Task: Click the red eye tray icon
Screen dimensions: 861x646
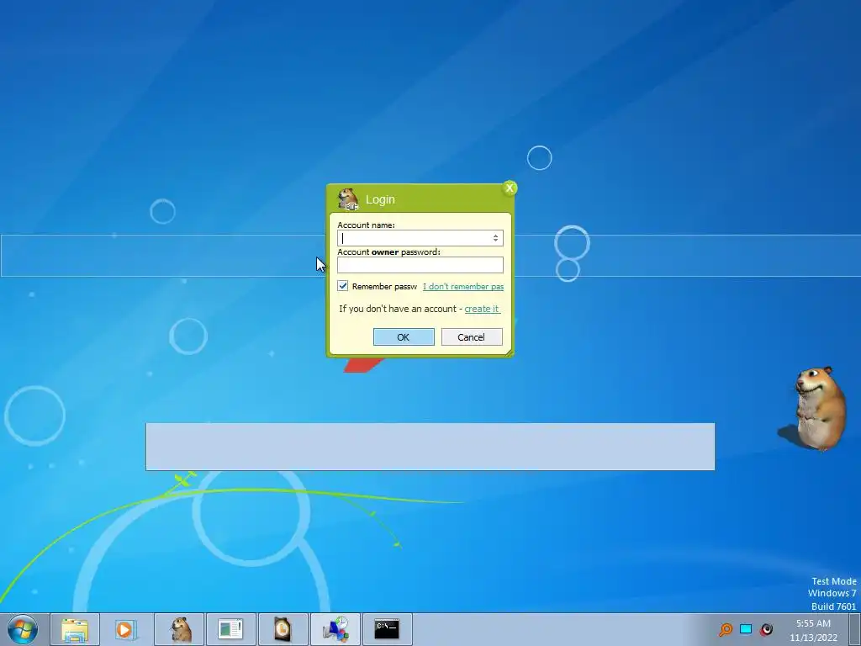Action: 766,629
